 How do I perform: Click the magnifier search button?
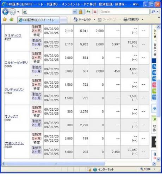[153, 12]
